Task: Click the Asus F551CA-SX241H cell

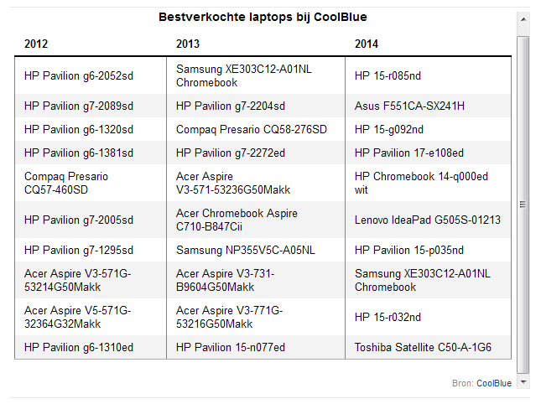Action: coord(409,106)
